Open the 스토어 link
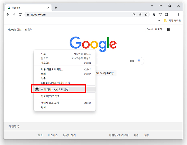The width and height of the screenshot is (187, 145). pos(28,30)
